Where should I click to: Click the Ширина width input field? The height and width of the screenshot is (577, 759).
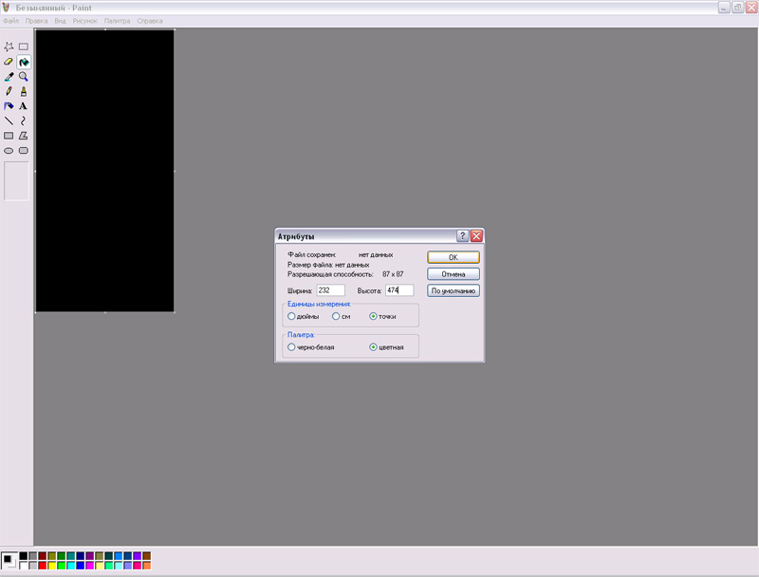point(329,289)
